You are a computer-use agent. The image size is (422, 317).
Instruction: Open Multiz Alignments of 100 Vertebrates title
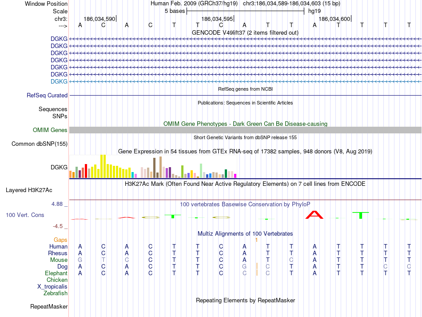pos(245,233)
